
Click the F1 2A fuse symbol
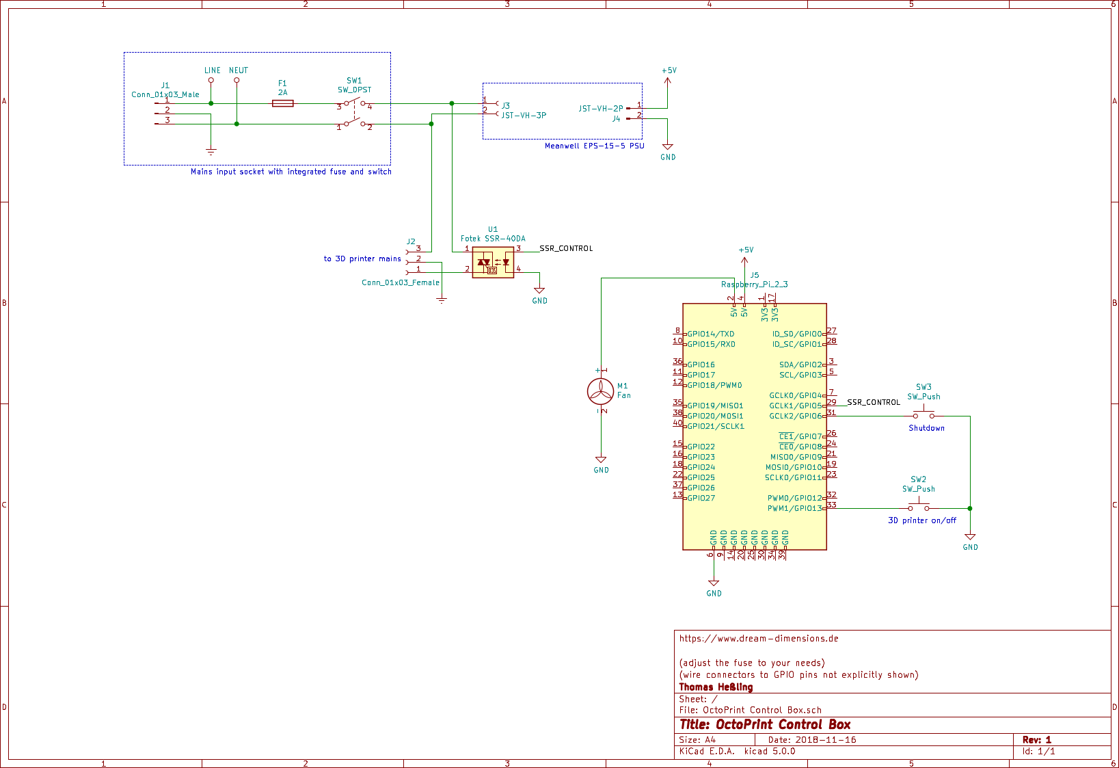pos(283,103)
